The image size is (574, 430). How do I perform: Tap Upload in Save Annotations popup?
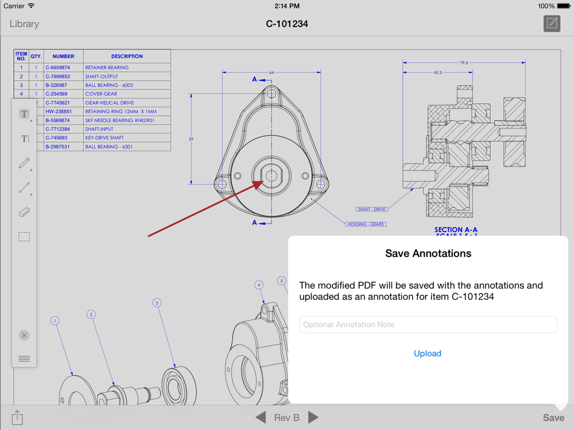click(x=428, y=354)
